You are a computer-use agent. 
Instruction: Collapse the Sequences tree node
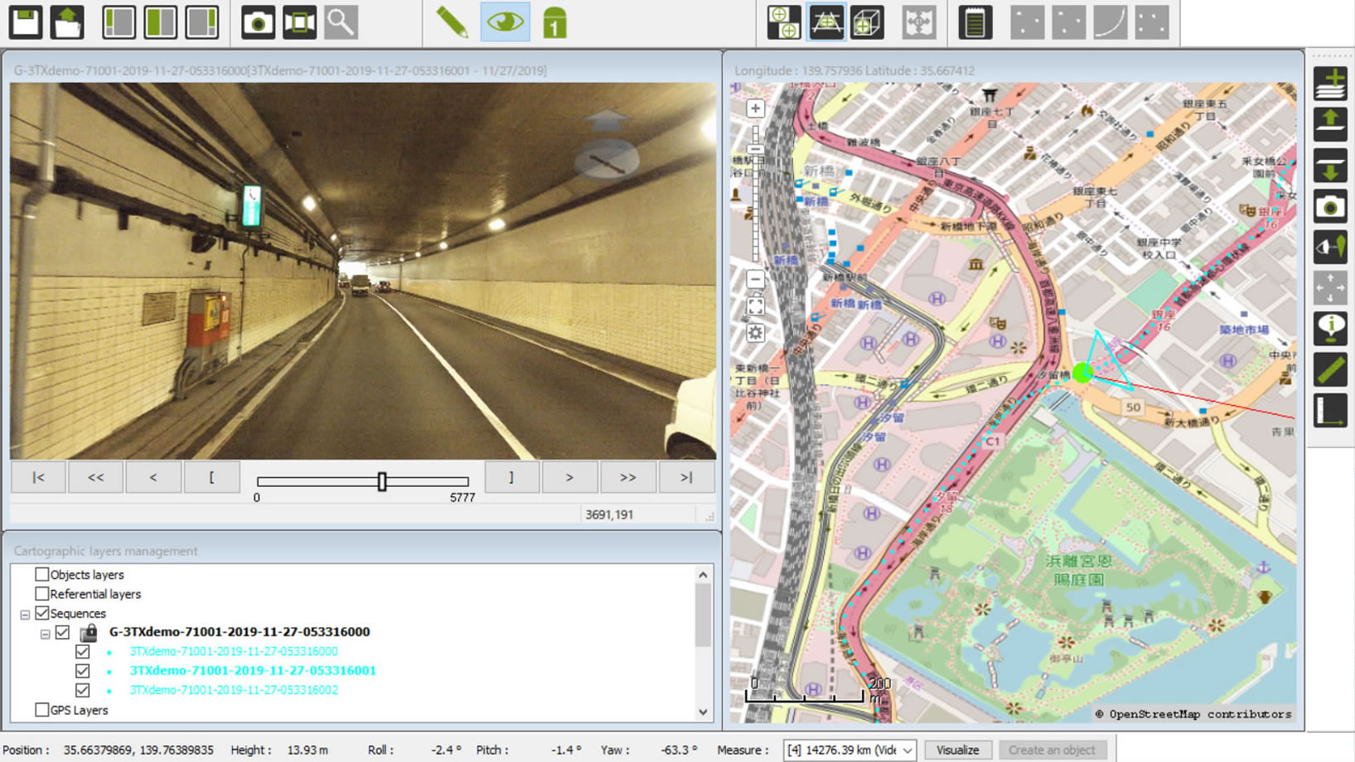point(25,615)
